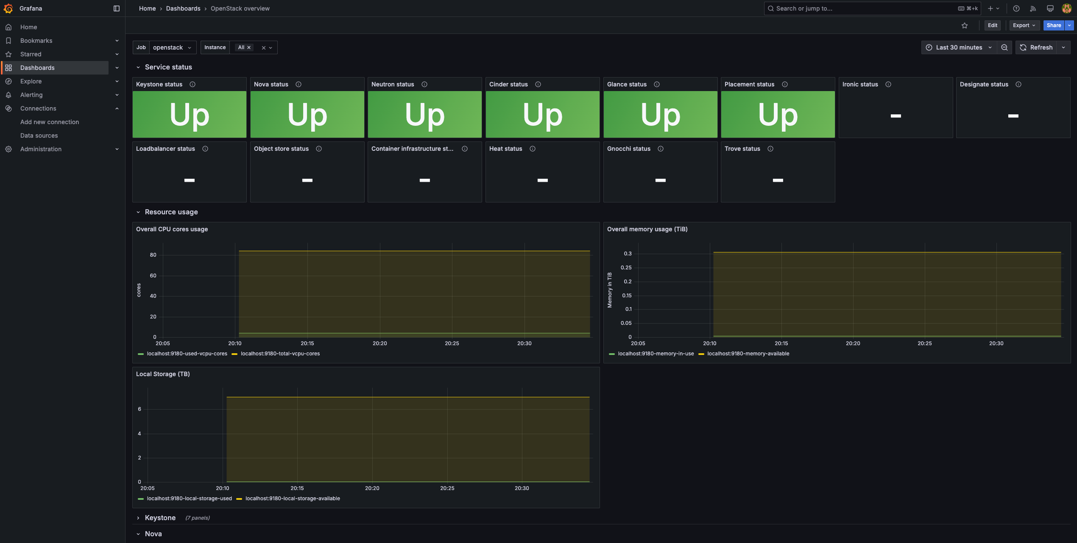Open the Job openstack dropdown
The width and height of the screenshot is (1077, 543).
coord(172,47)
